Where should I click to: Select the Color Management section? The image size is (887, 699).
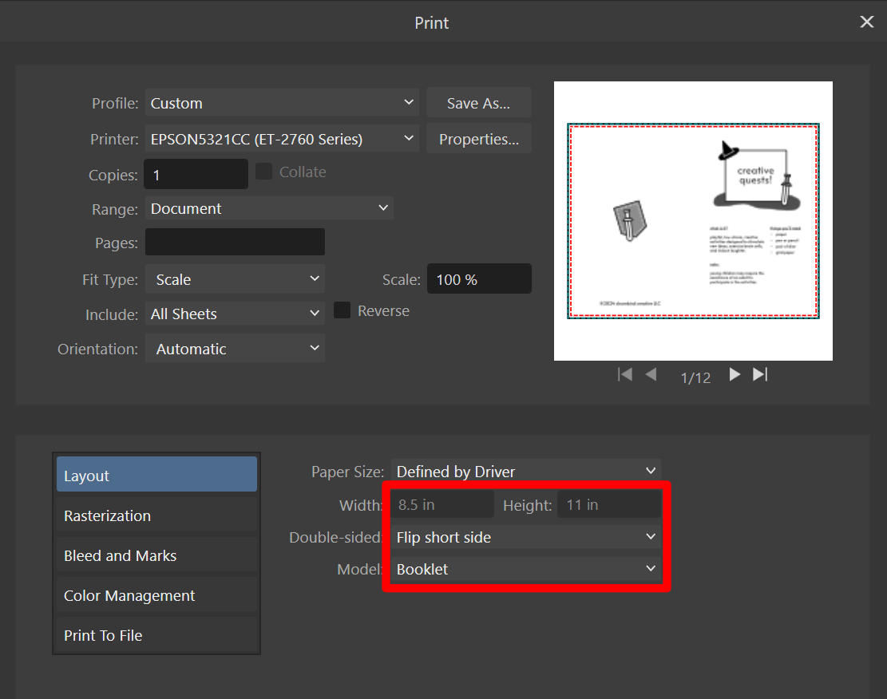(x=156, y=595)
